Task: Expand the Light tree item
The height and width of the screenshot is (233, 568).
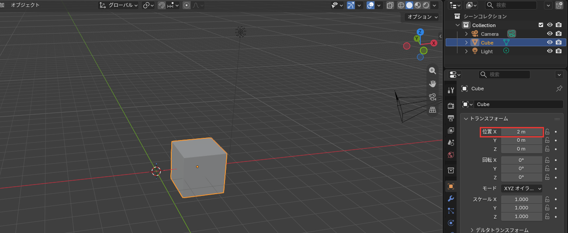Action: click(x=466, y=51)
